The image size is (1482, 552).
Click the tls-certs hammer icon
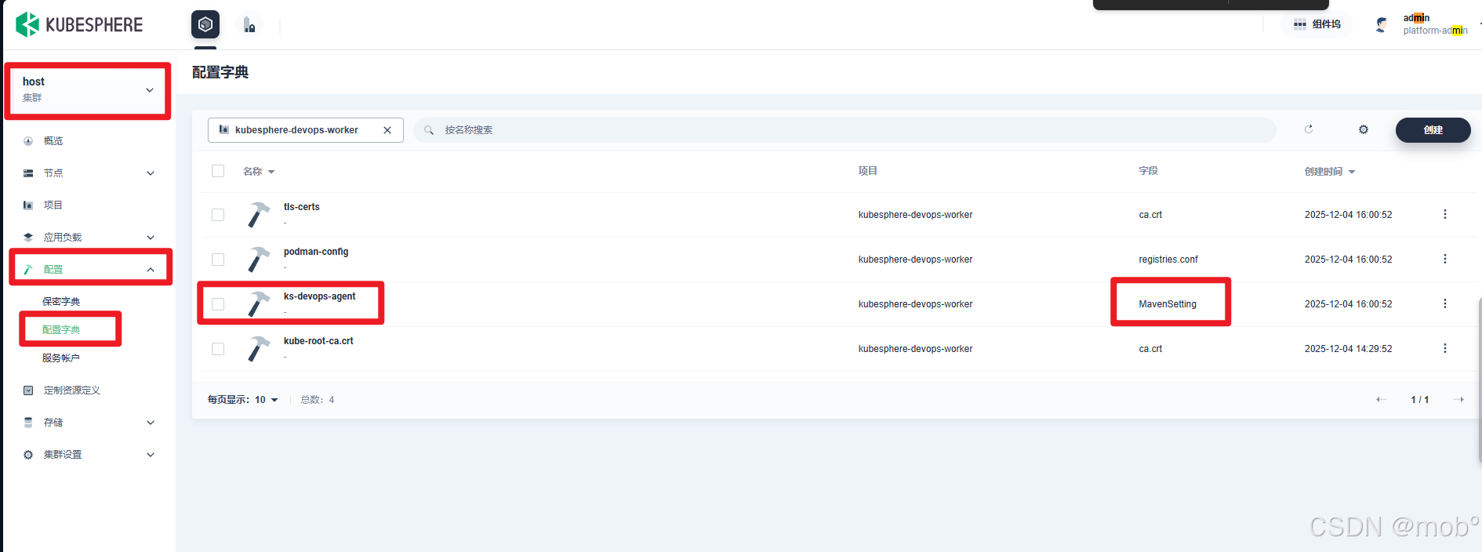258,215
